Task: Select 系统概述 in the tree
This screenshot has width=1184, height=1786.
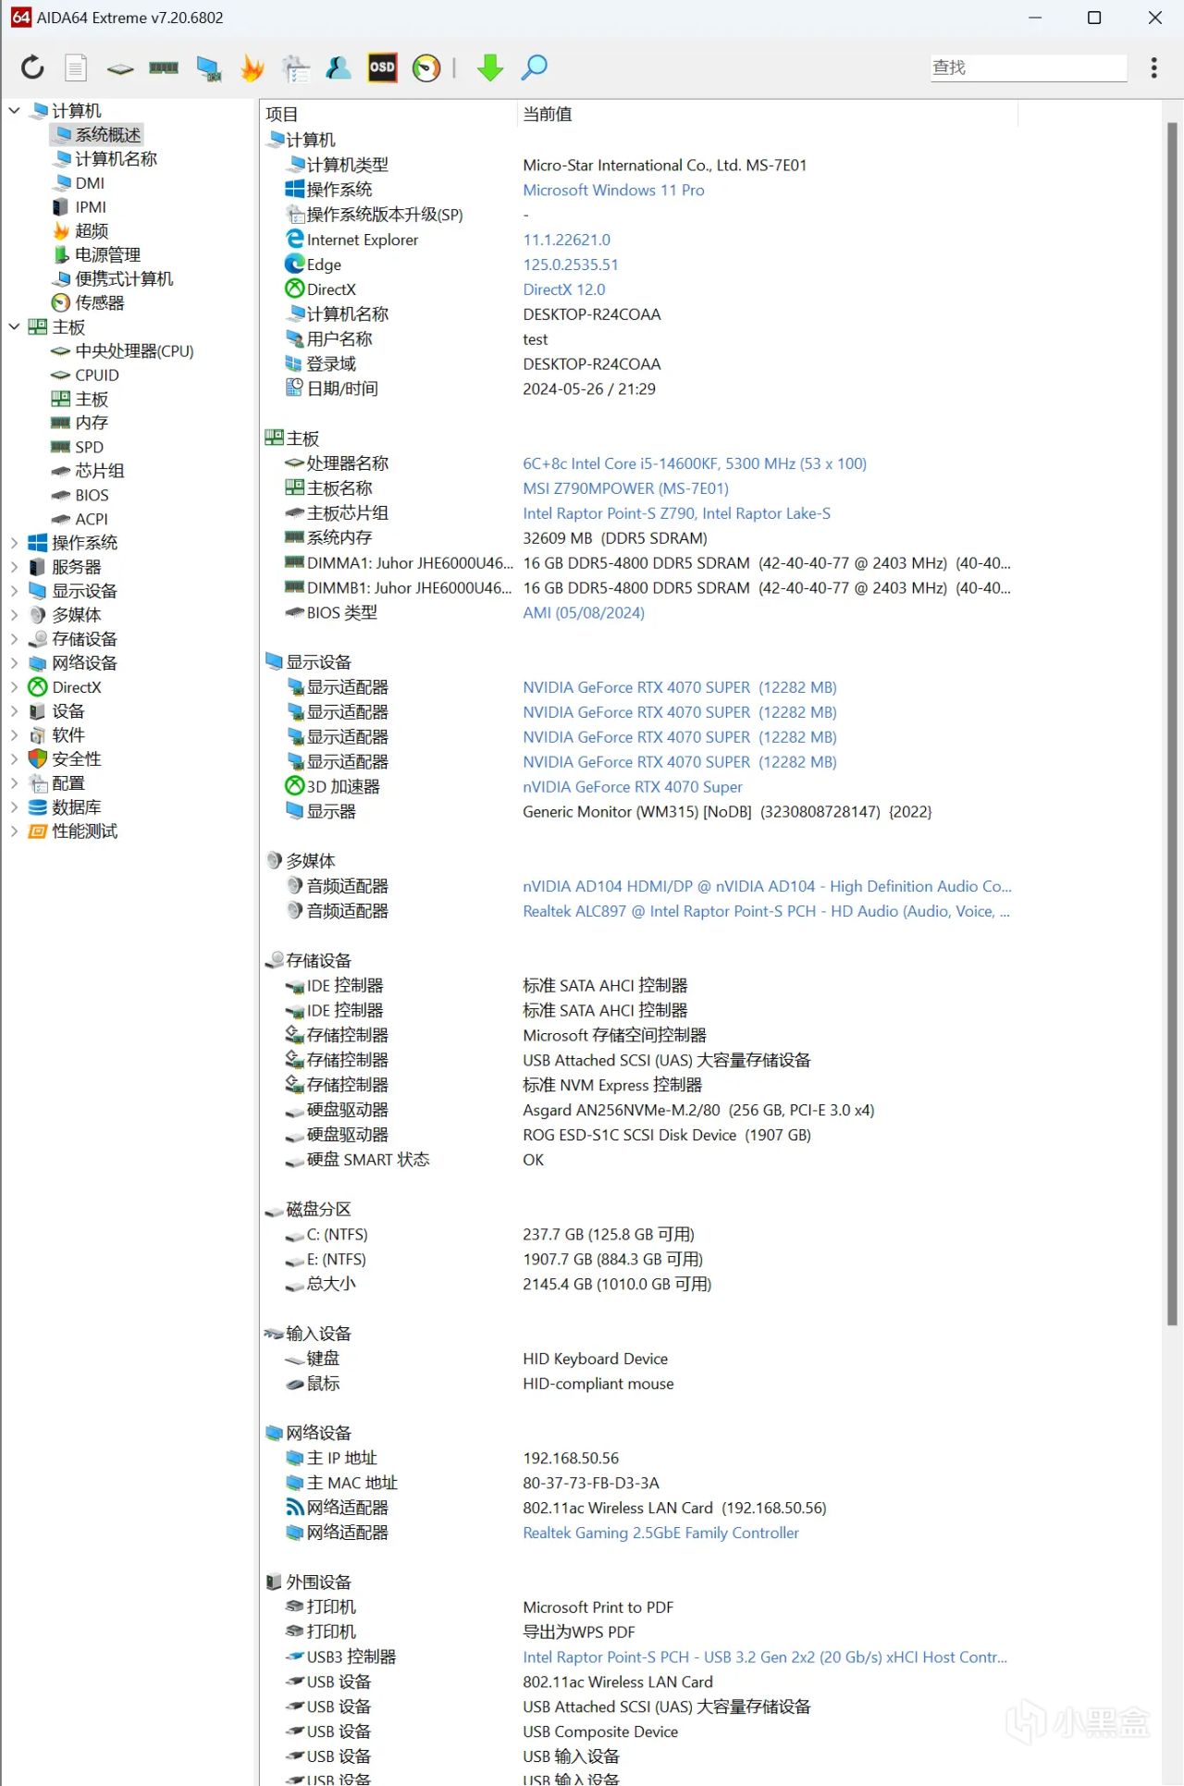Action: pyautogui.click(x=96, y=135)
